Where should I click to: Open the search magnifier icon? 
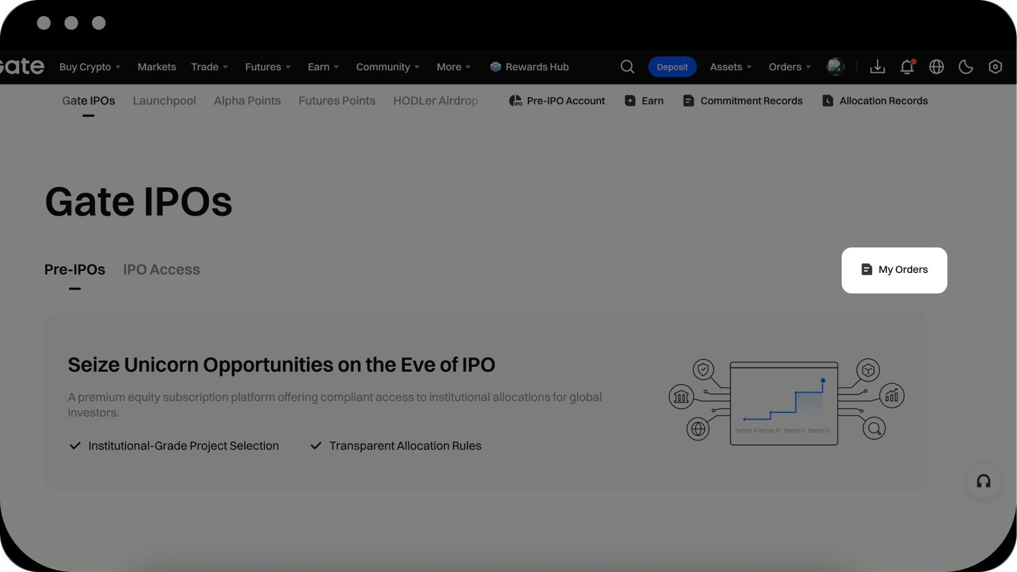627,67
